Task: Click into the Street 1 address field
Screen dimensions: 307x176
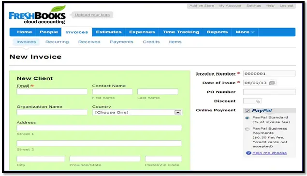Action: click(99, 128)
